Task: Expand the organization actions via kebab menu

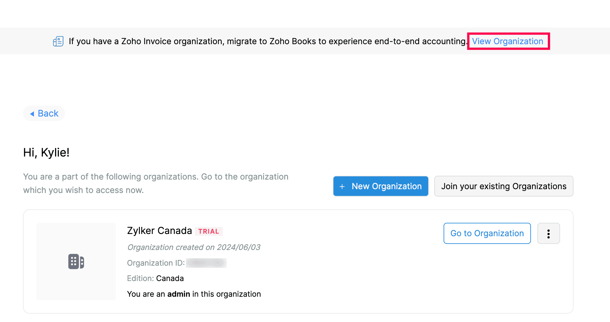Action: [549, 233]
